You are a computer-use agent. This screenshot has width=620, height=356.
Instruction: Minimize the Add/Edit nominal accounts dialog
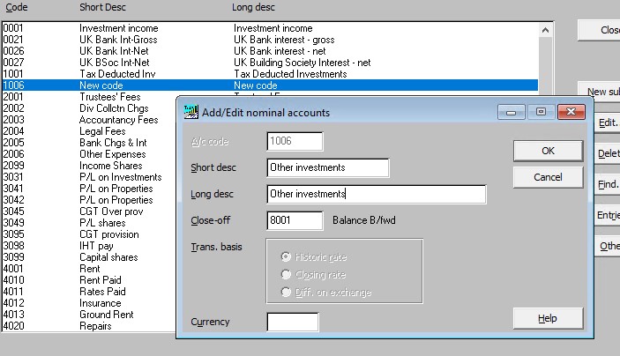511,112
